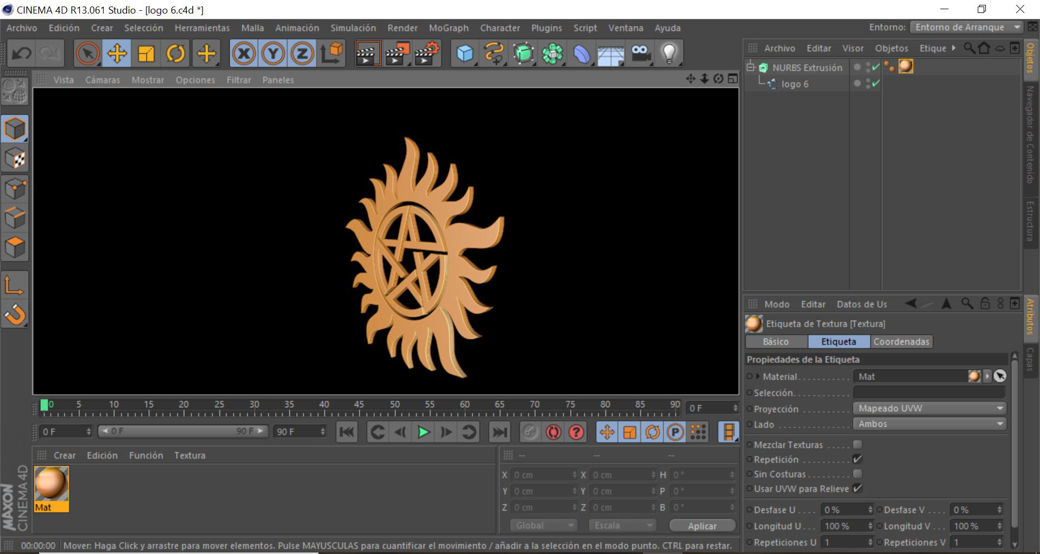Add a Cube primitive object
1040x554 pixels.
(465, 53)
